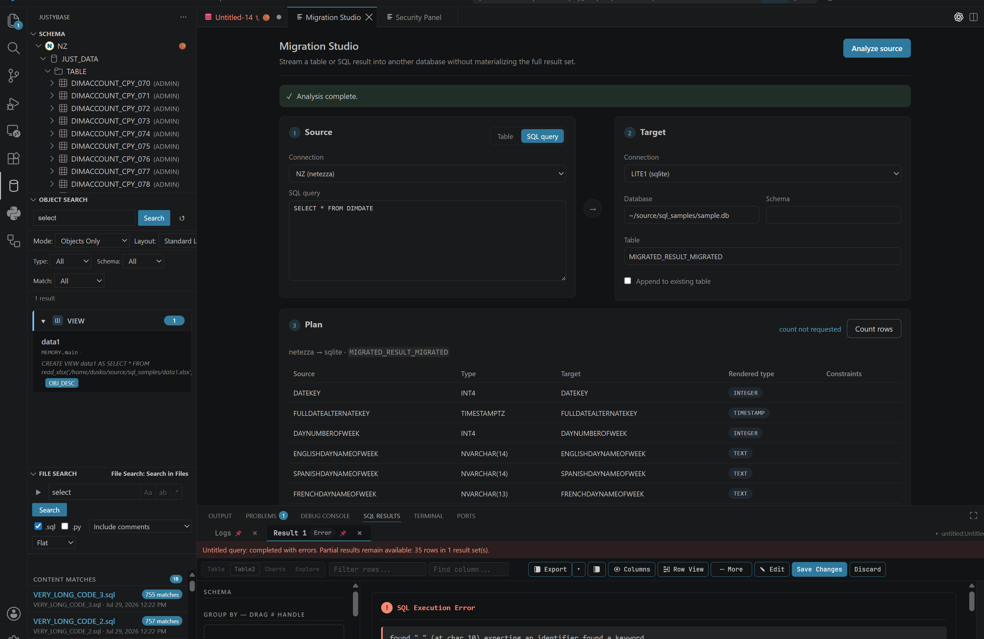
Task: Pin the Logs result tab
Action: [x=238, y=533]
